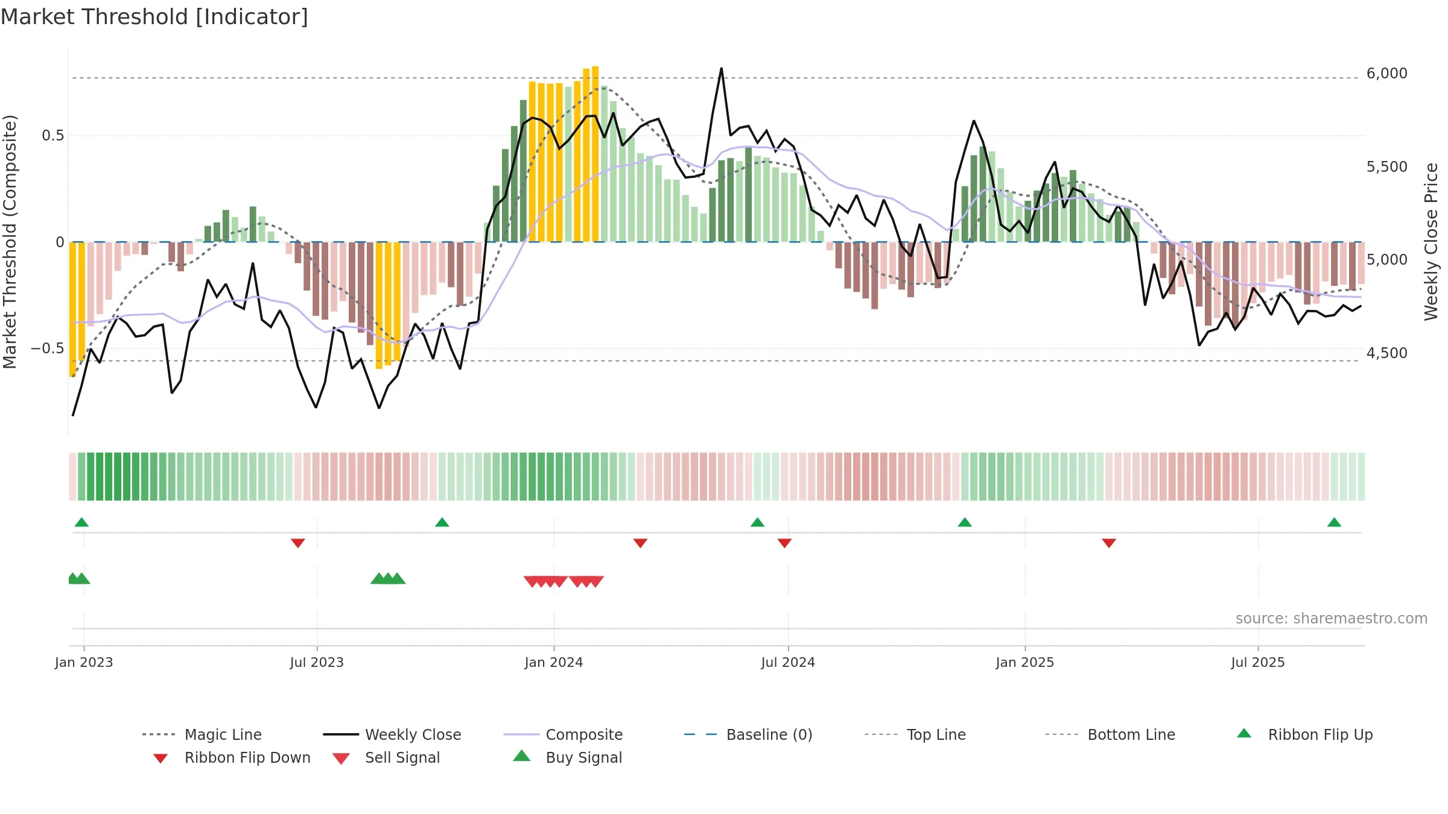The width and height of the screenshot is (1448, 814).
Task: Click the −0.5 left axis tick label
Action: (x=48, y=349)
